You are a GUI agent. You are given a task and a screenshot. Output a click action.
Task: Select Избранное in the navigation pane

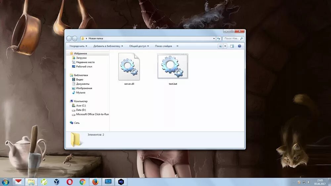tap(80, 53)
